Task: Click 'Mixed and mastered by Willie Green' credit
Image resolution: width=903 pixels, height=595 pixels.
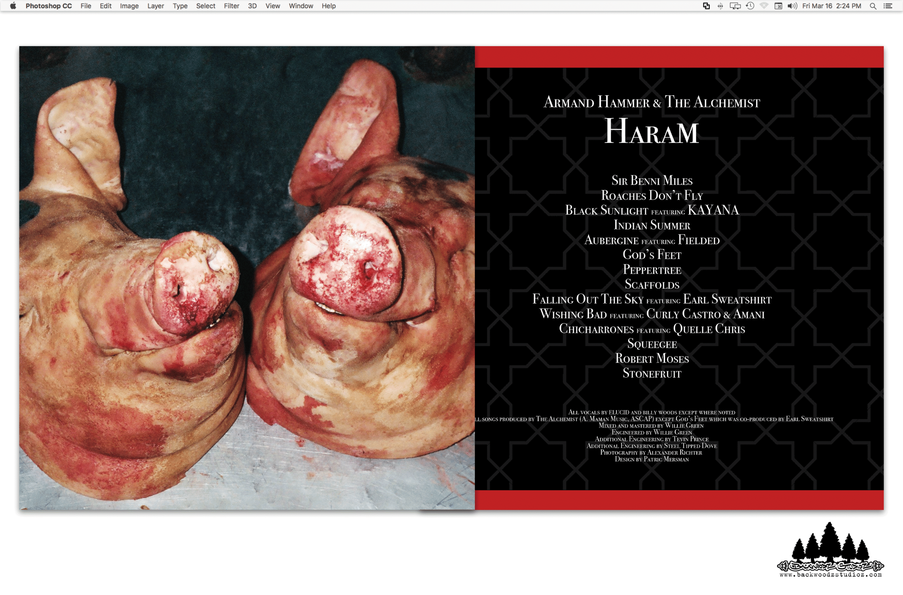Action: tap(651, 426)
